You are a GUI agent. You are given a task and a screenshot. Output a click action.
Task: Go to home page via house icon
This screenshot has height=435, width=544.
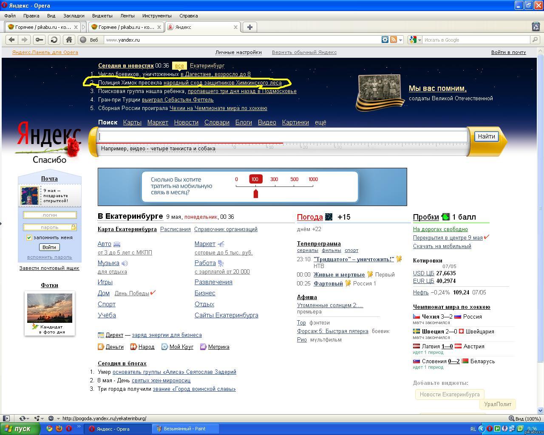(x=68, y=40)
